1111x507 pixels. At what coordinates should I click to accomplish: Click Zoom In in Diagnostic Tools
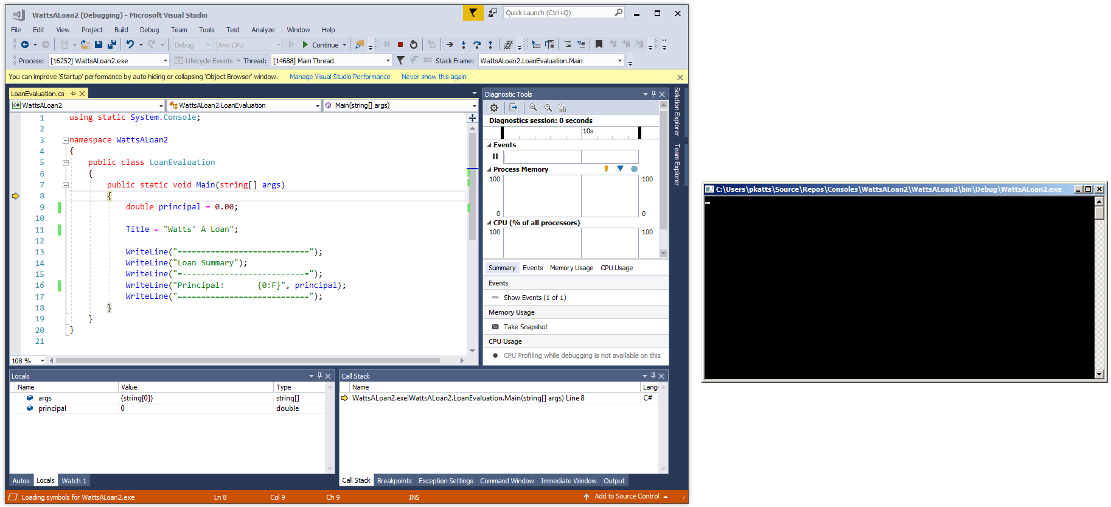[x=533, y=108]
